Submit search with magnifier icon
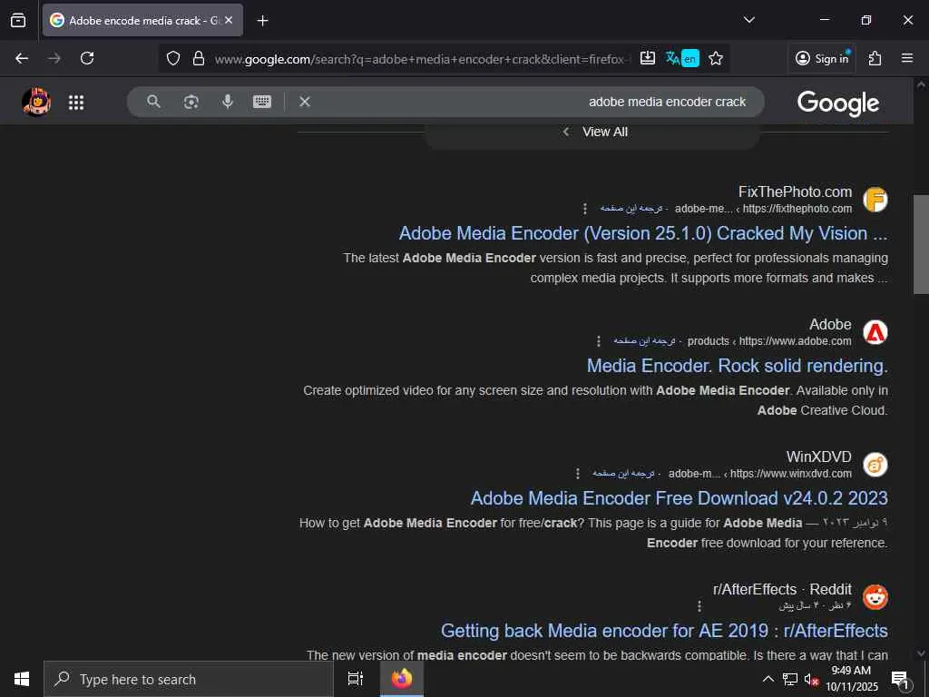 click(153, 102)
